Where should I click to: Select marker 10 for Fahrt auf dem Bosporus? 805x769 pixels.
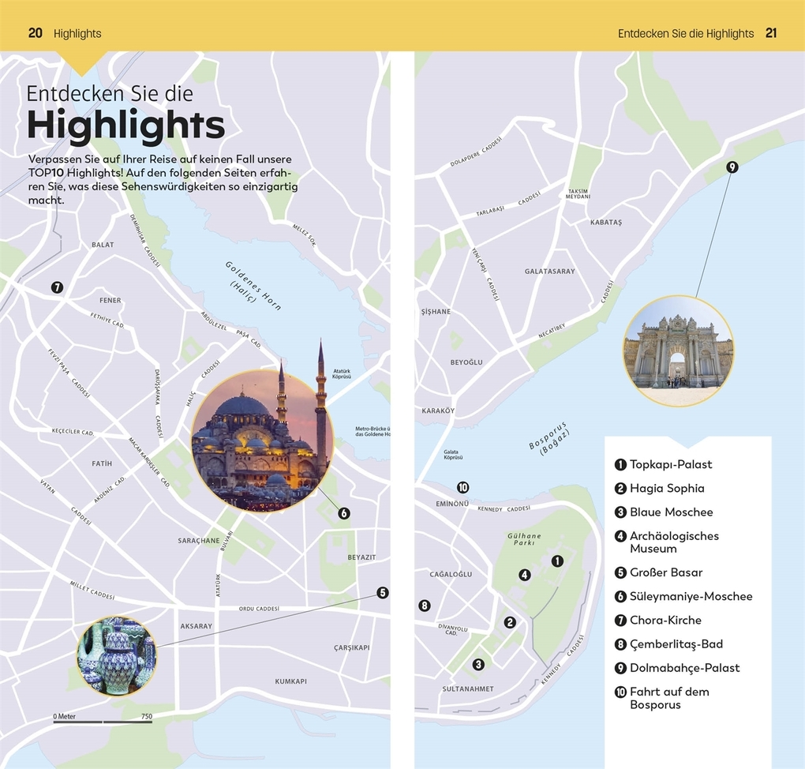(x=463, y=487)
